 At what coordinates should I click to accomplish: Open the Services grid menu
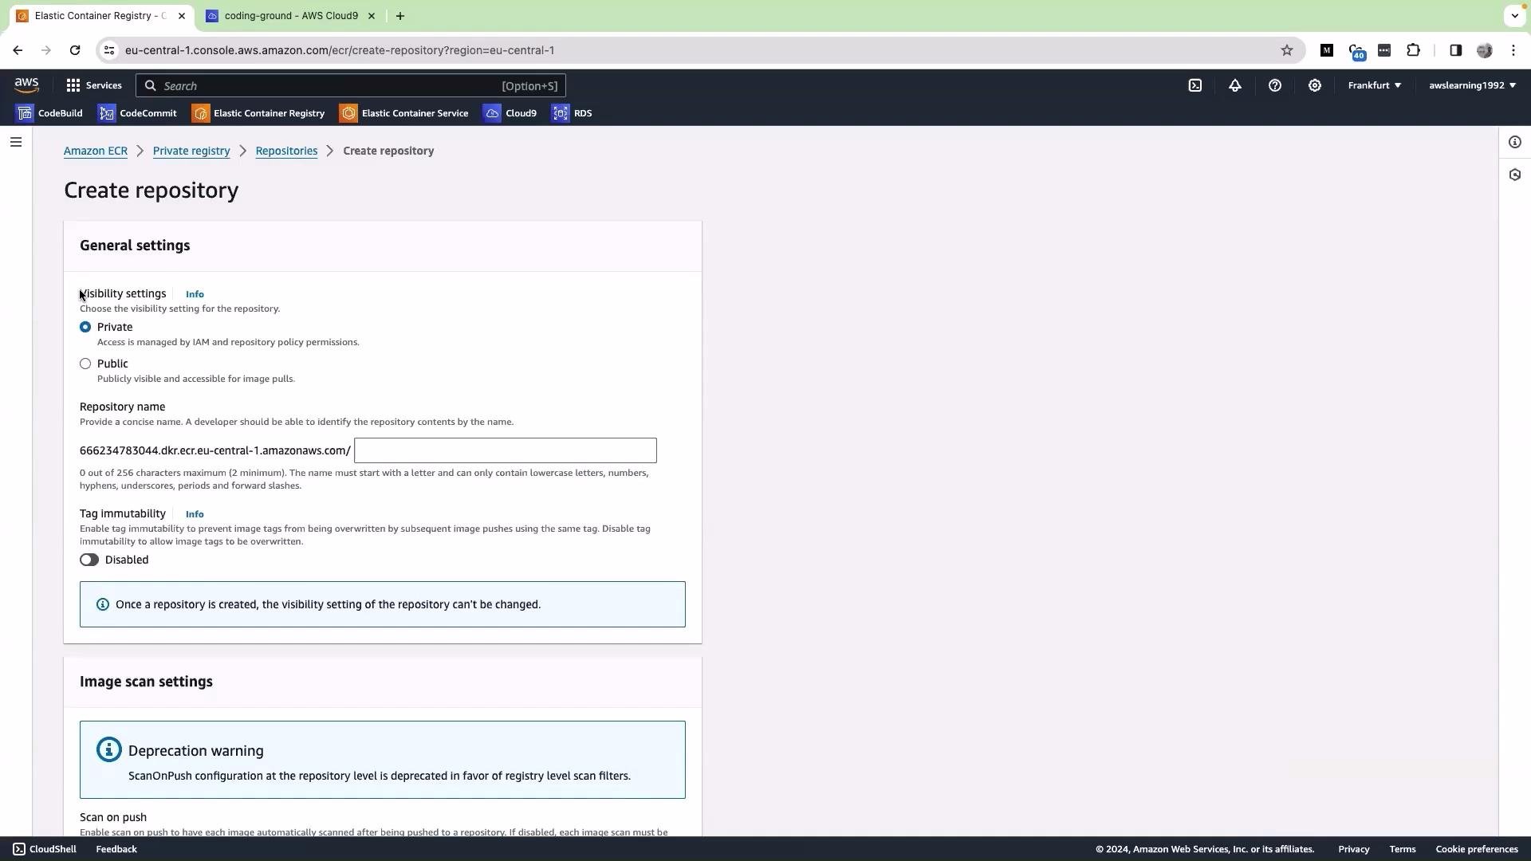coord(94,85)
